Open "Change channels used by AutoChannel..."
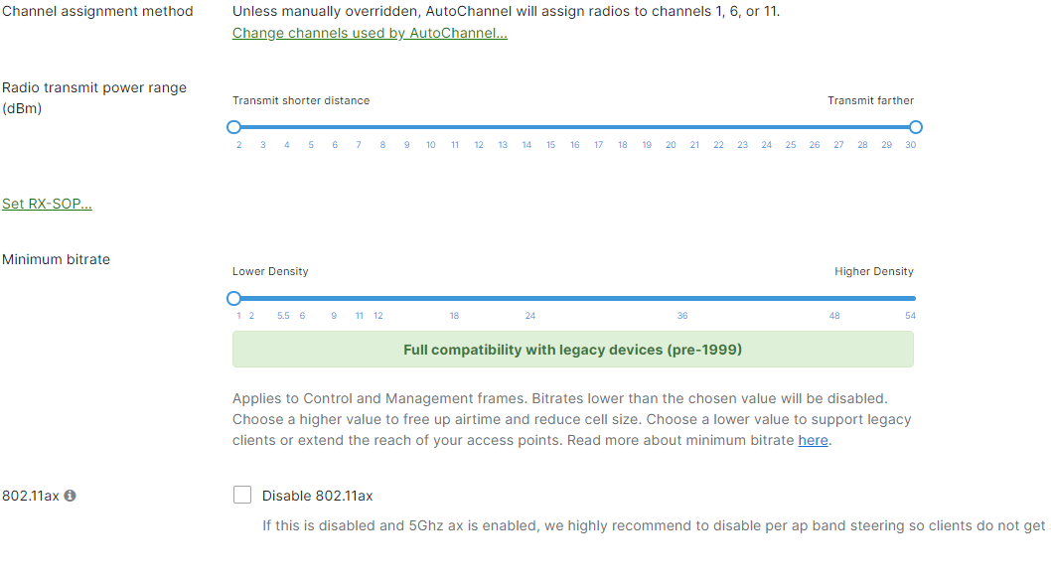Viewport: 1051px width, 582px height. 369,33
